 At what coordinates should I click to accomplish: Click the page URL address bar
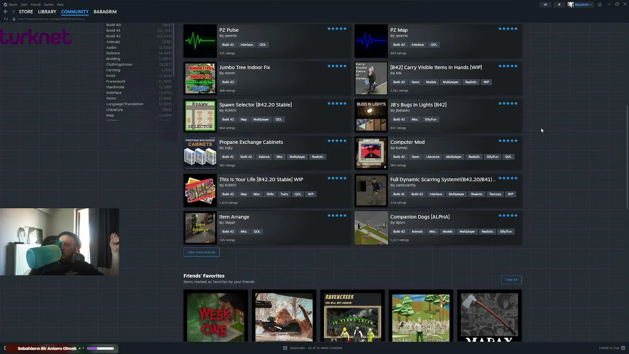(x=51, y=19)
